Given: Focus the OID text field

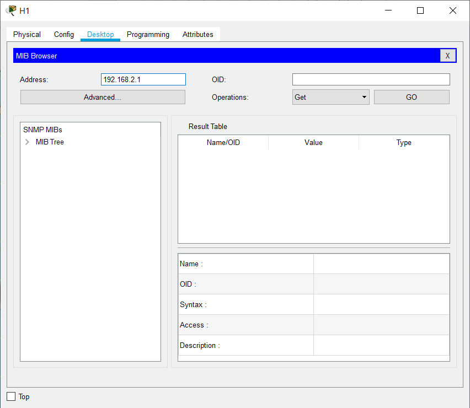Looking at the screenshot, I should point(371,79).
